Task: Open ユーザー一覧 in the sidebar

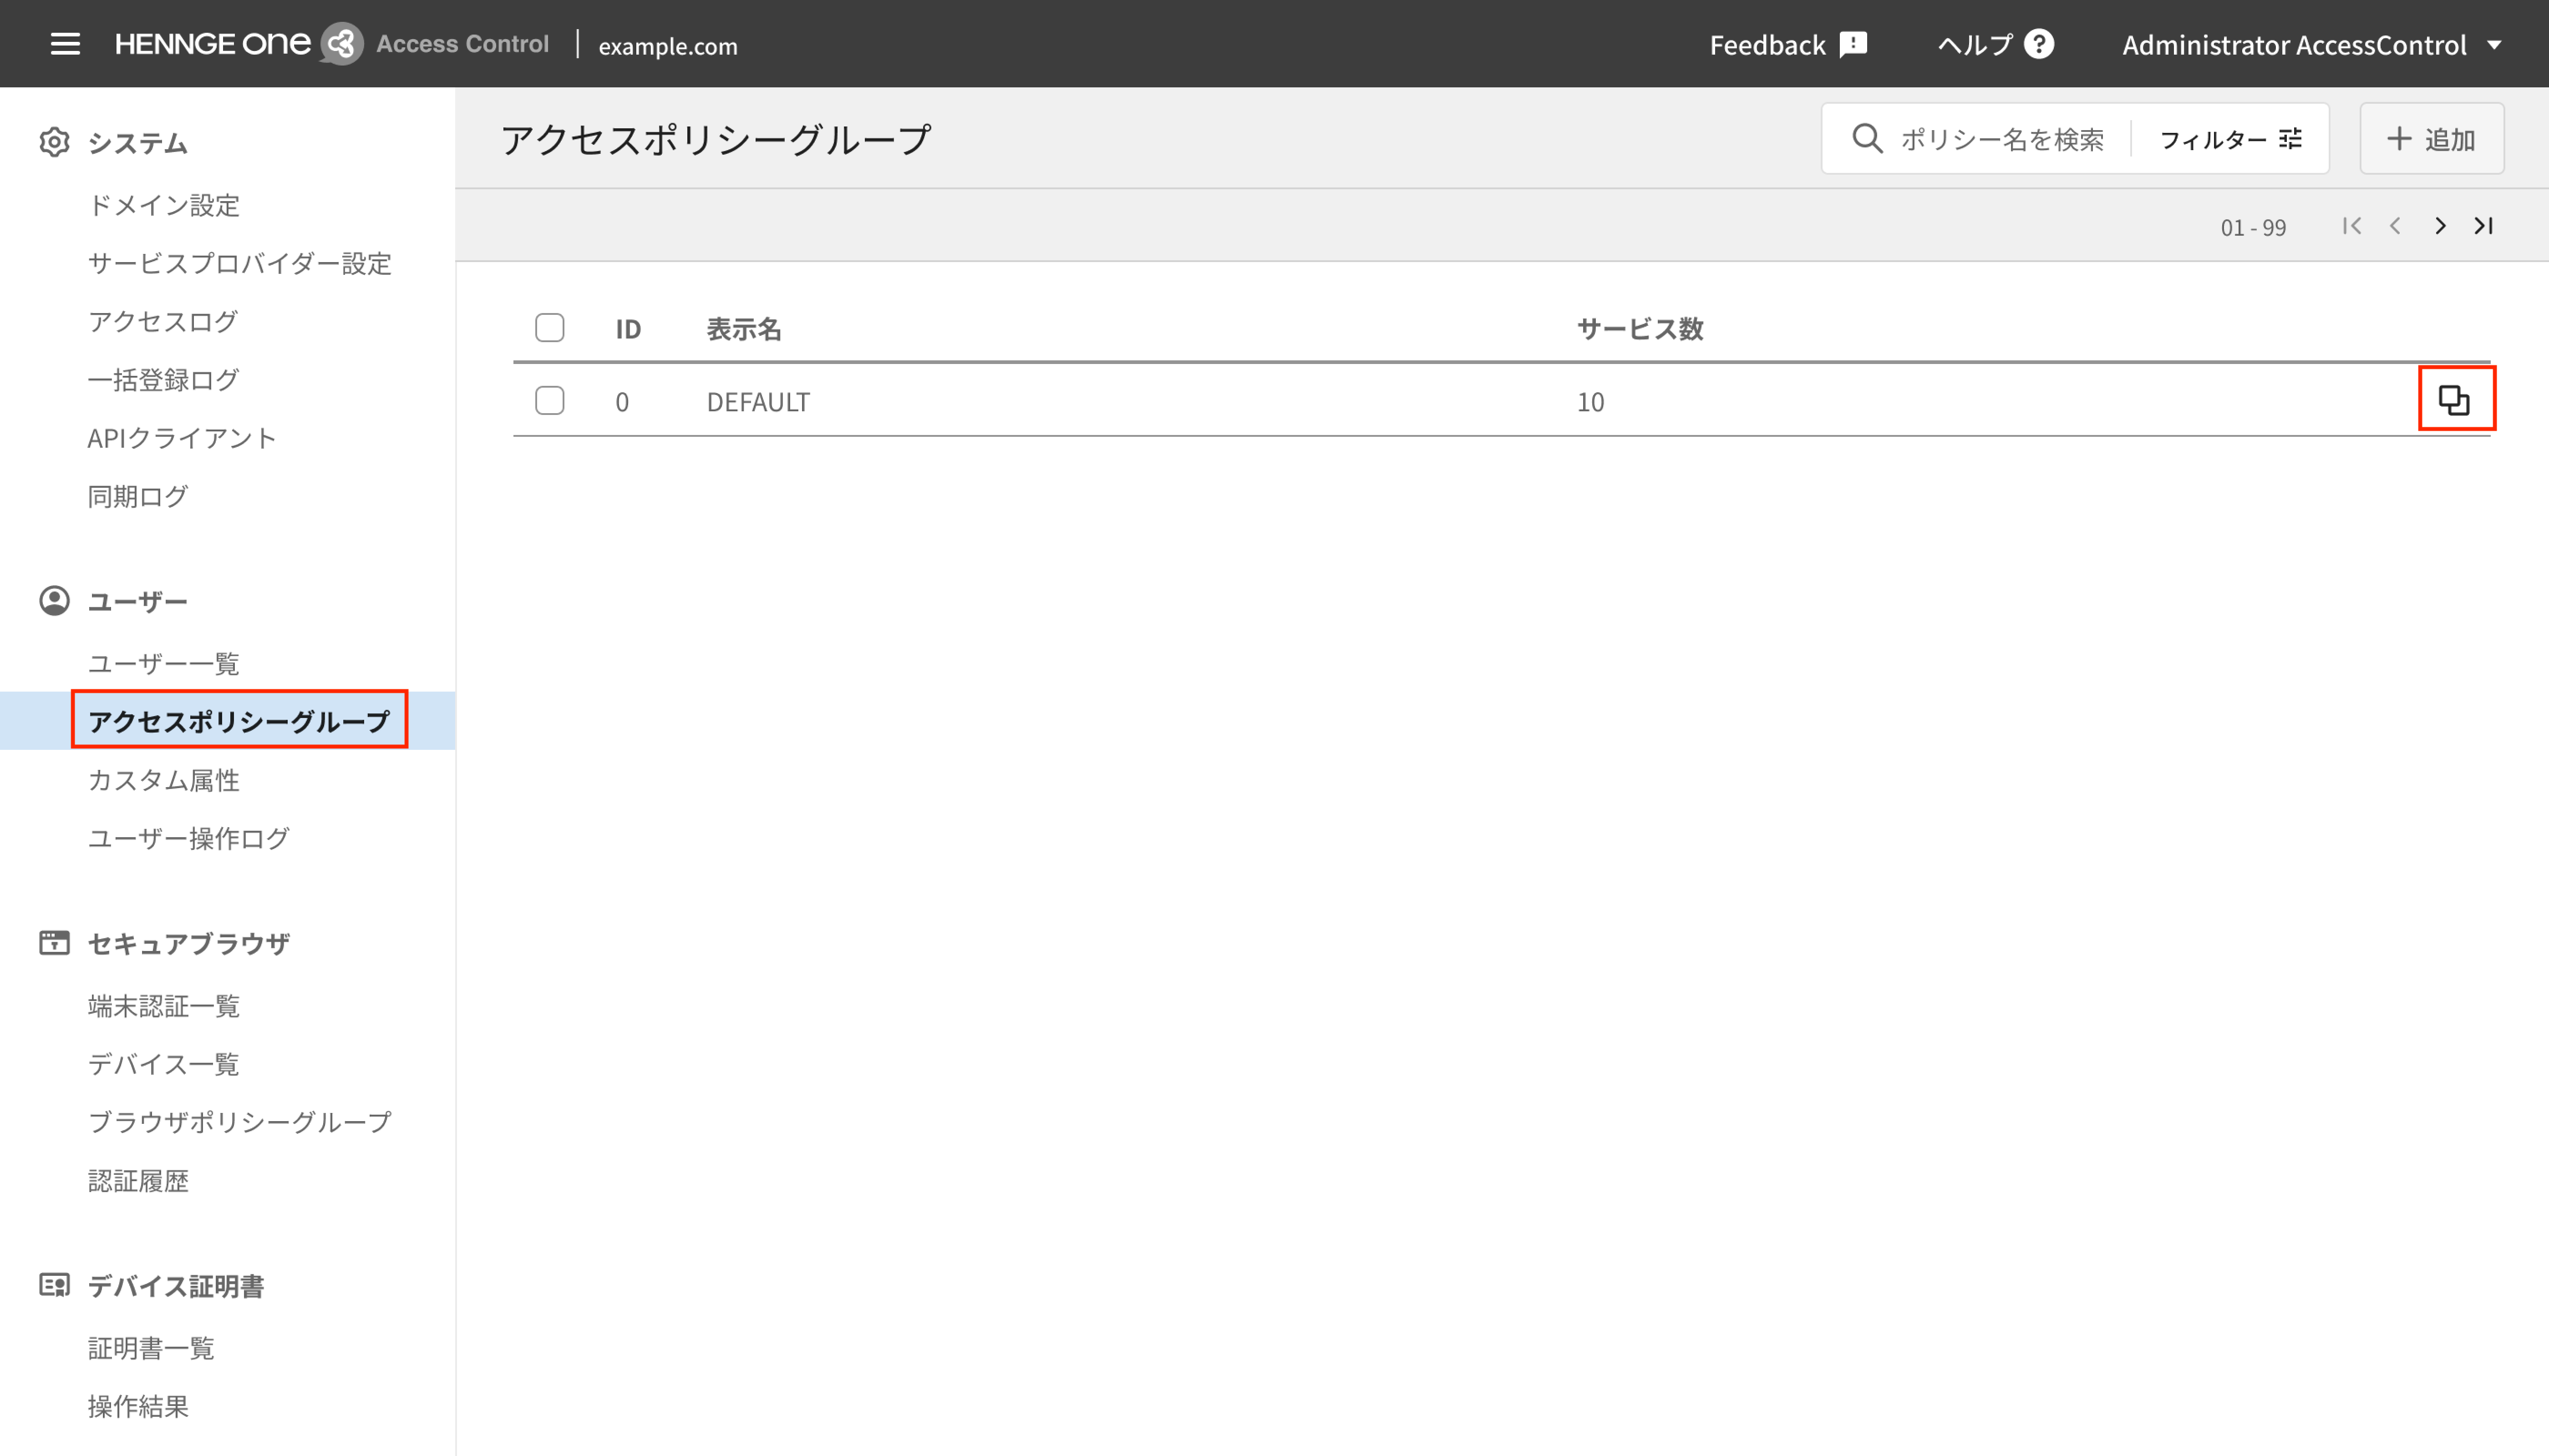Action: 164,663
